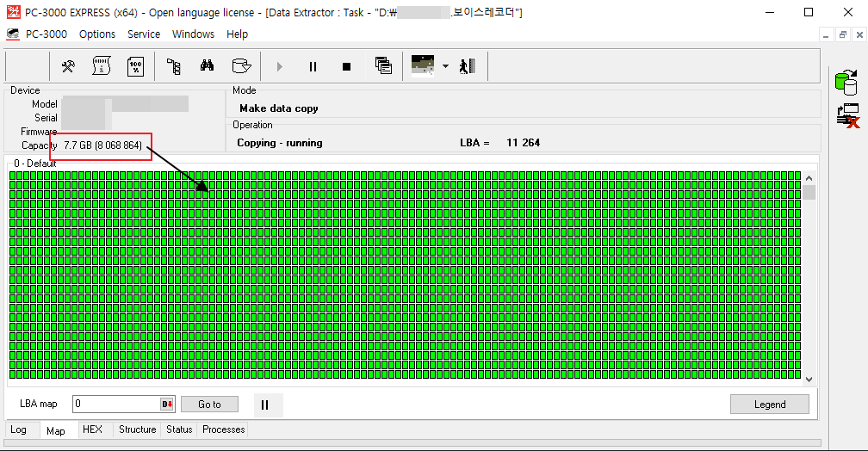Click the disk with funnel icon
Image resolution: width=868 pixels, height=451 pixels.
[241, 66]
